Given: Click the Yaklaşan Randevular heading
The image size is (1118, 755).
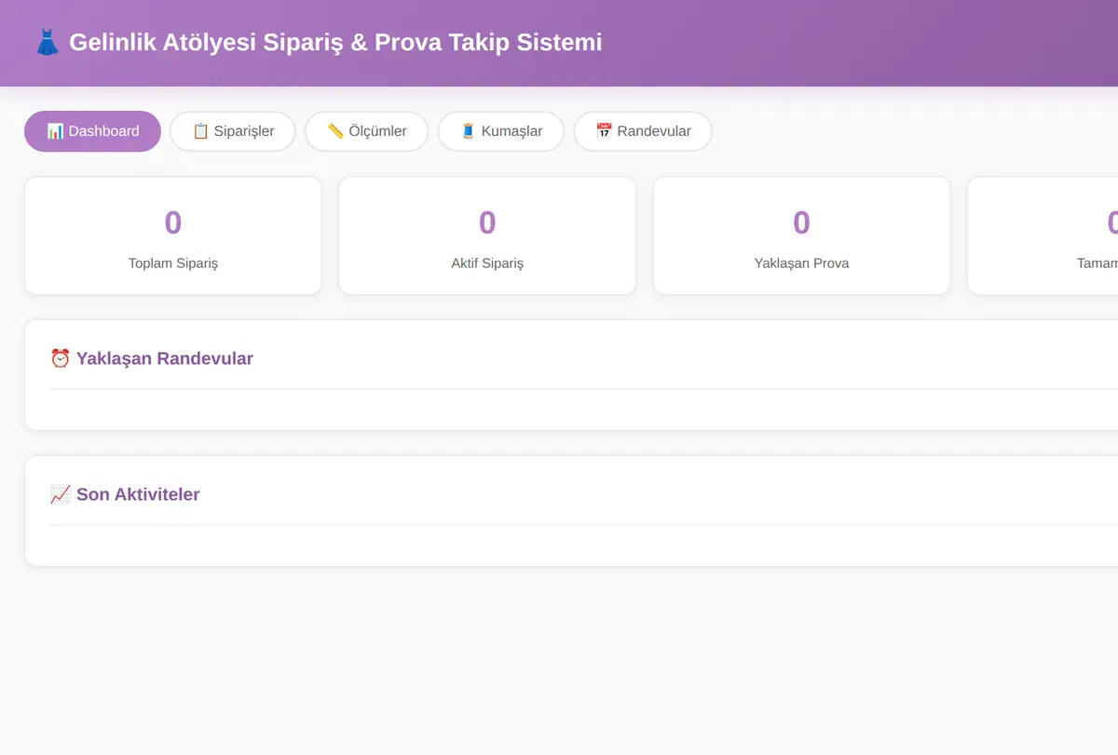Looking at the screenshot, I should (165, 358).
